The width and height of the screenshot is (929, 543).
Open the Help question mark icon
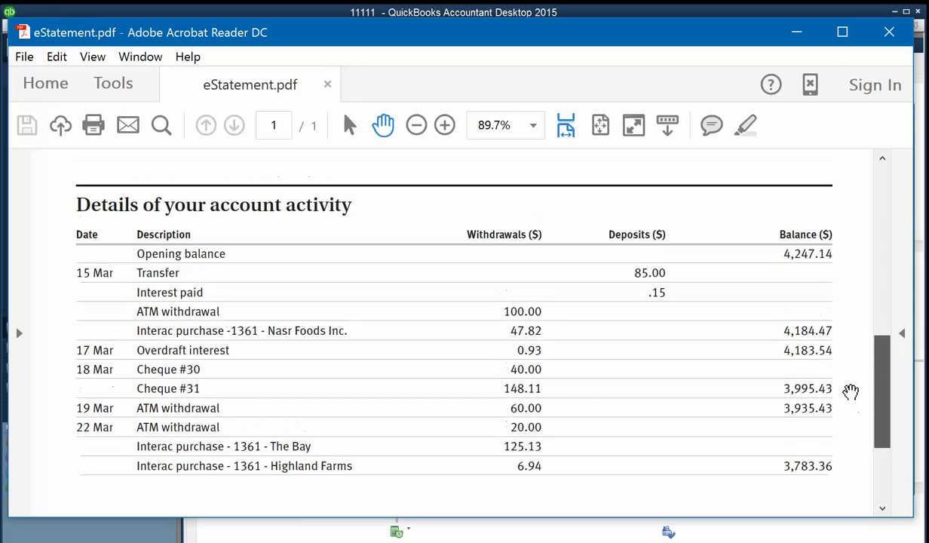click(x=771, y=84)
